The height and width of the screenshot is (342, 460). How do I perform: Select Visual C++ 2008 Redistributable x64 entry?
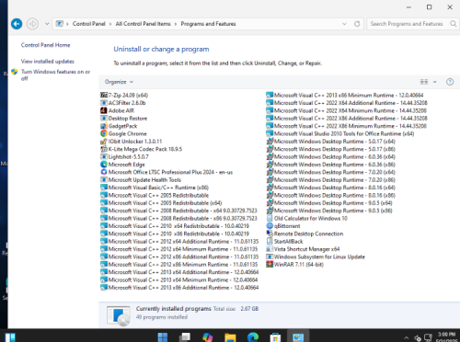(x=178, y=211)
